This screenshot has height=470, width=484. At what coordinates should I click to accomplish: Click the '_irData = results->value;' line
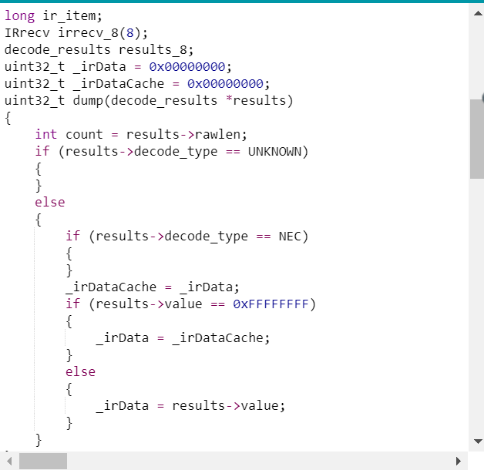[x=190, y=406]
